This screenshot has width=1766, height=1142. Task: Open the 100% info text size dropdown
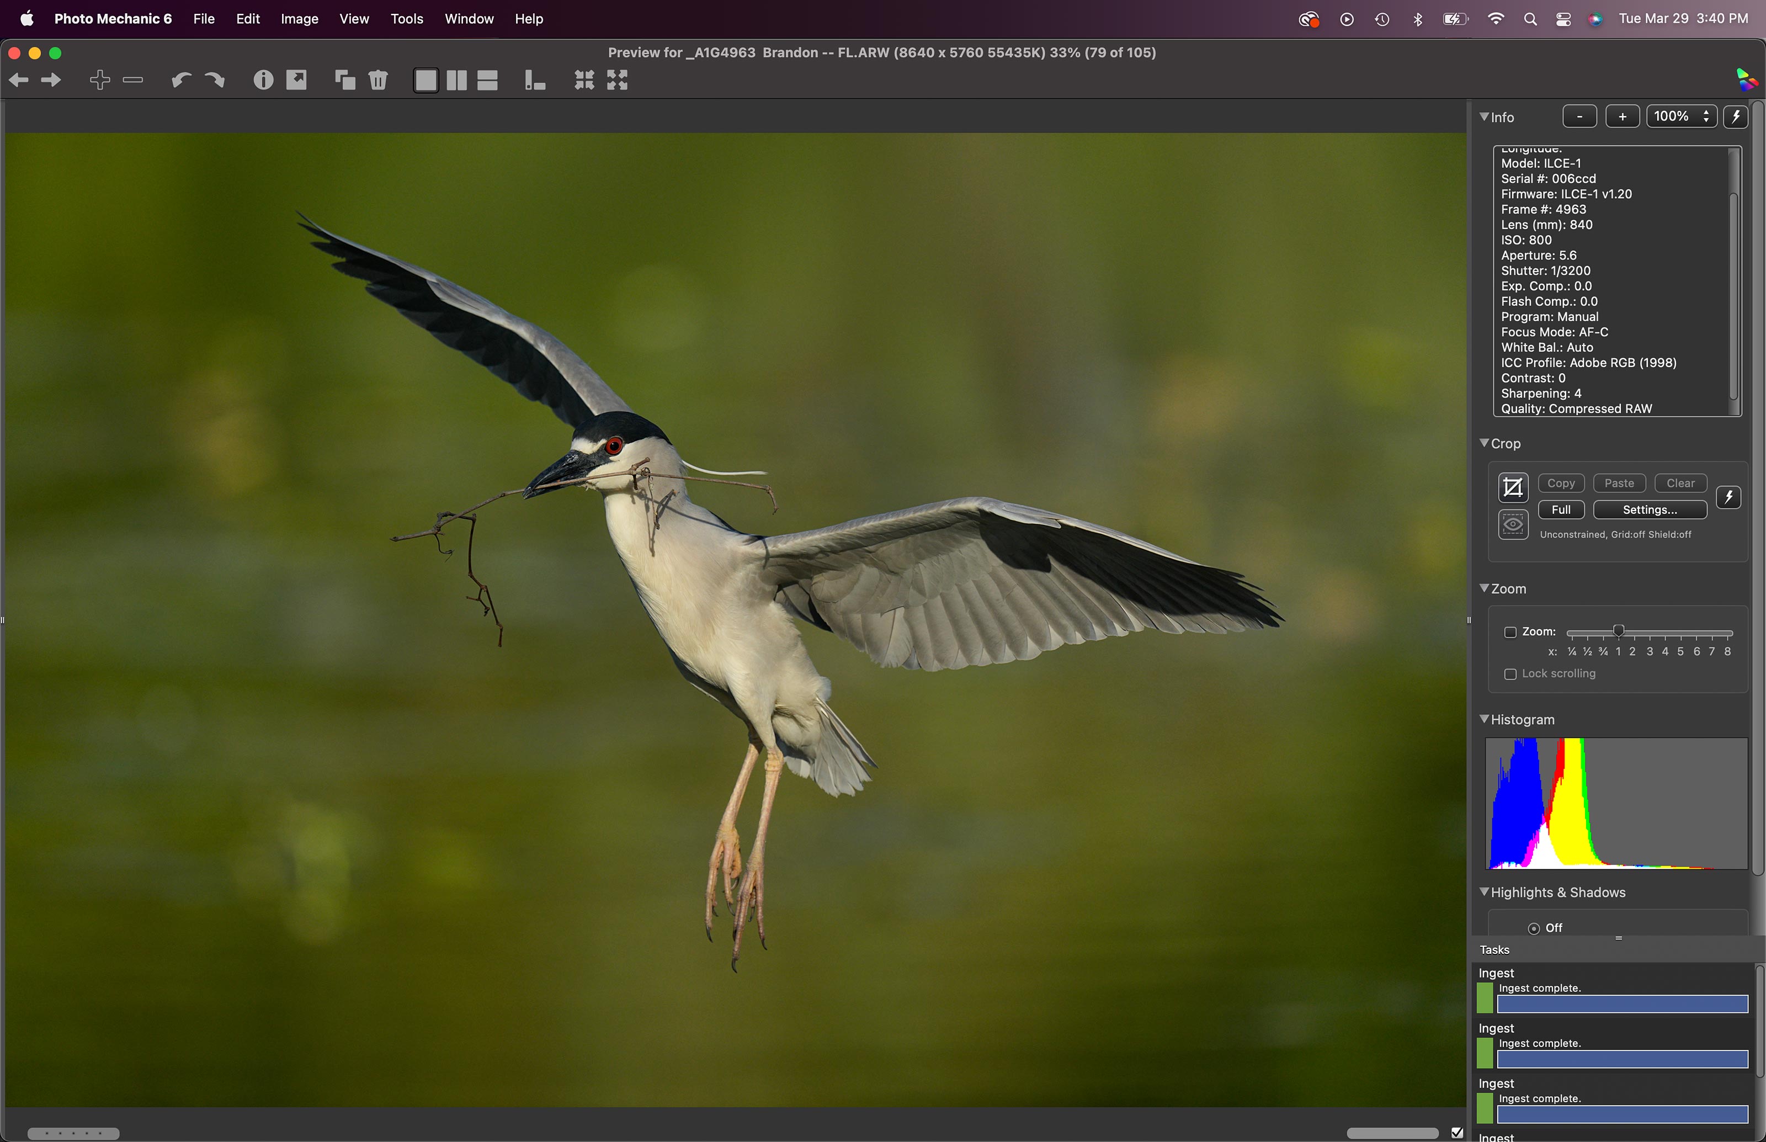pos(1681,116)
